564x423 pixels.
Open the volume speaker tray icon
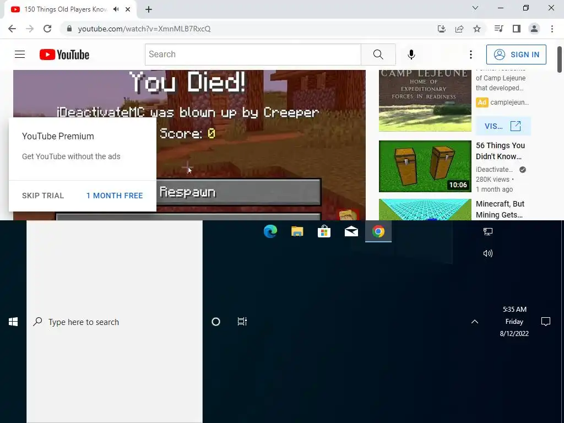488,253
